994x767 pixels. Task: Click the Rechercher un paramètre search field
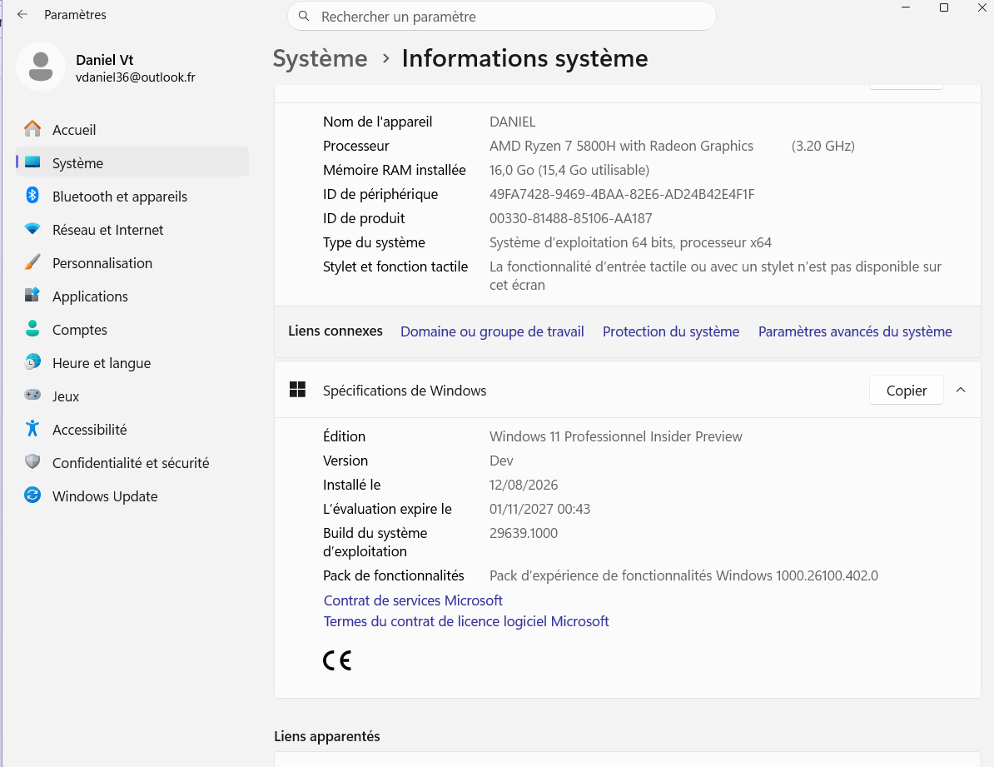502,17
